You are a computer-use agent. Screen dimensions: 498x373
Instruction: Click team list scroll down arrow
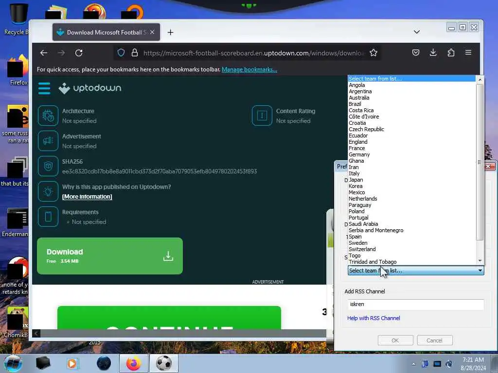click(x=480, y=261)
